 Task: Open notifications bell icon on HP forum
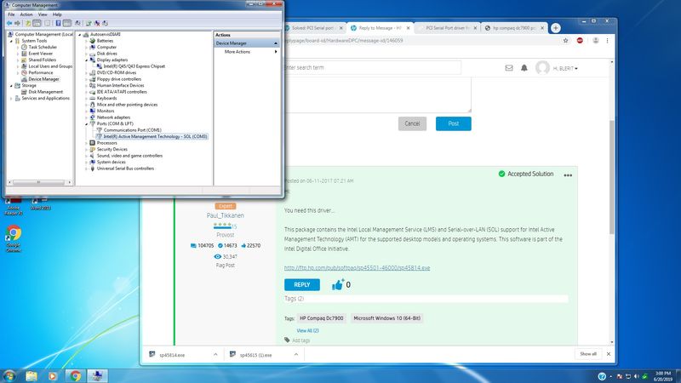pos(524,68)
